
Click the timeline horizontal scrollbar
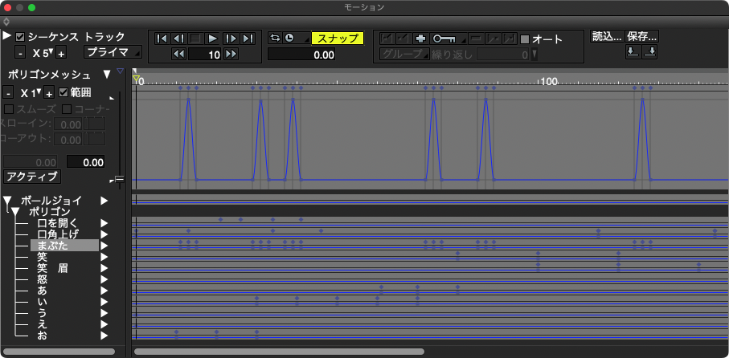pyautogui.click(x=279, y=352)
